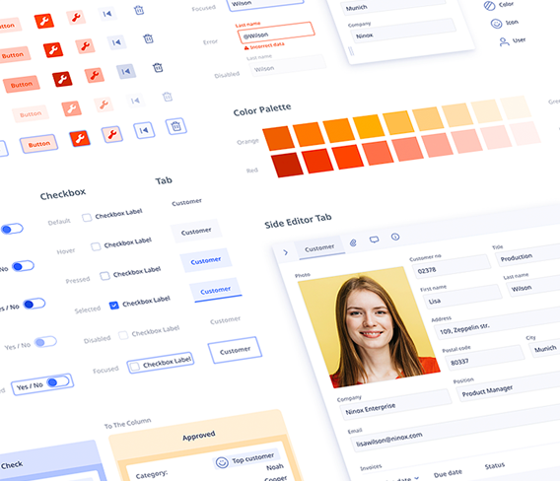The width and height of the screenshot is (560, 481).
Task: Click the blue-outlined solid red wrench button
Action: tap(80, 138)
